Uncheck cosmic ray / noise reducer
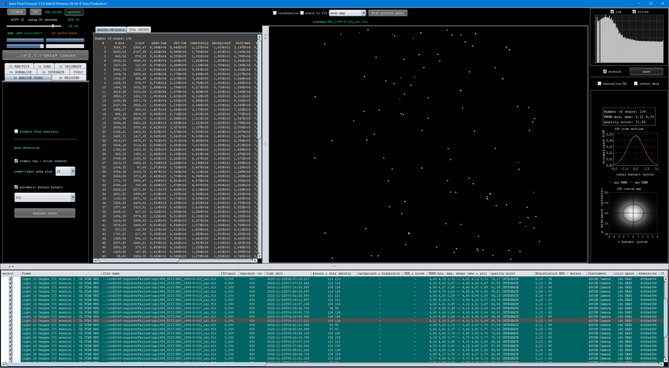The image size is (669, 368). pyautogui.click(x=16, y=161)
